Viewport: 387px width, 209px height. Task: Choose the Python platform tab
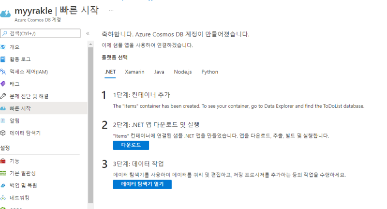[x=209, y=72]
